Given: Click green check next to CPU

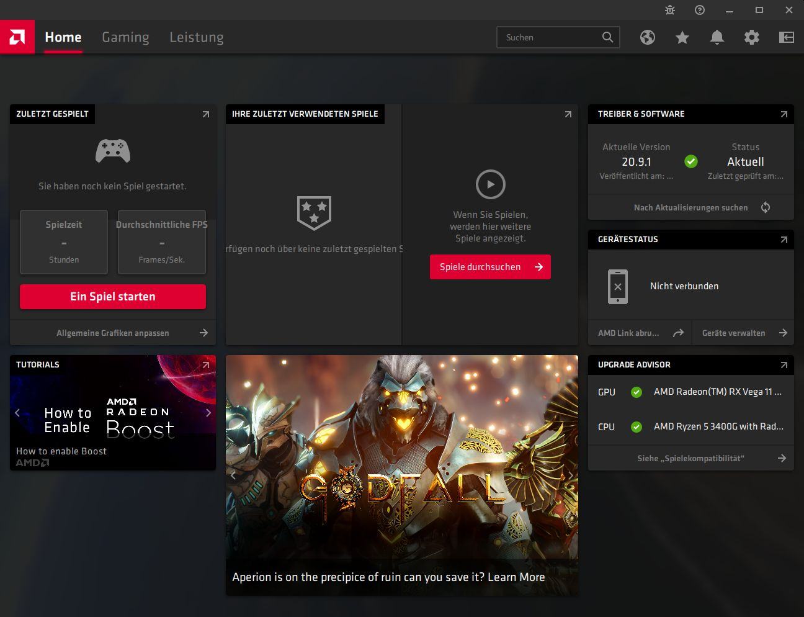Looking at the screenshot, I should click(636, 427).
